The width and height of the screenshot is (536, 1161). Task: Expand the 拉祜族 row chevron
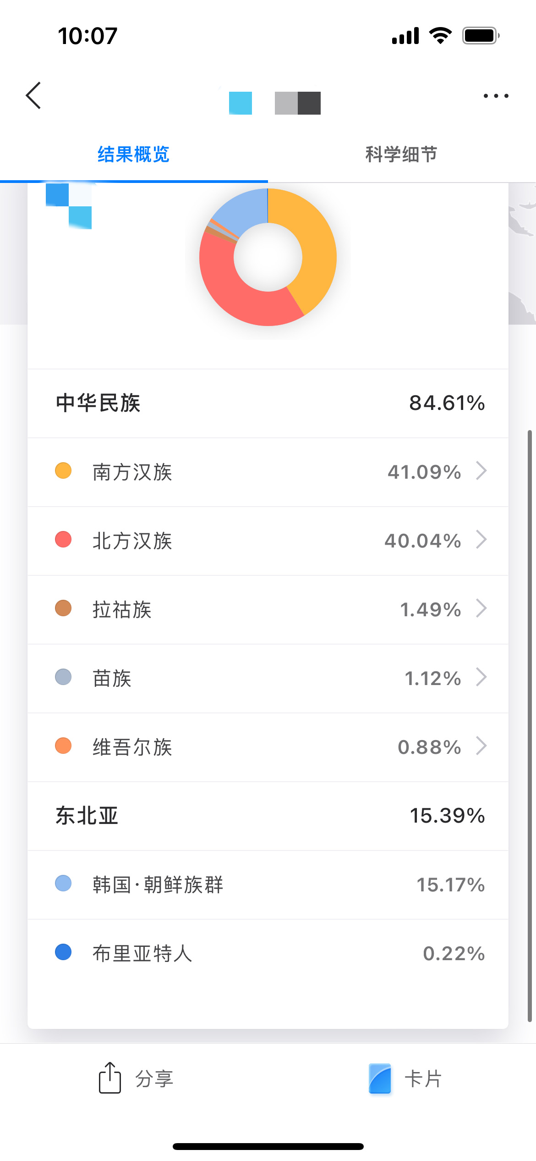coord(481,608)
